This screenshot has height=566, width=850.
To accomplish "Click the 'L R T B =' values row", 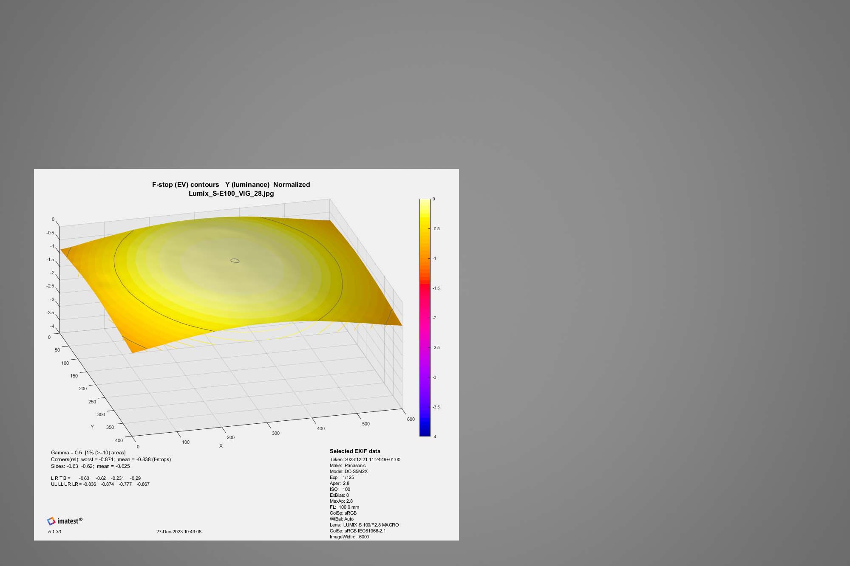I will point(96,478).
